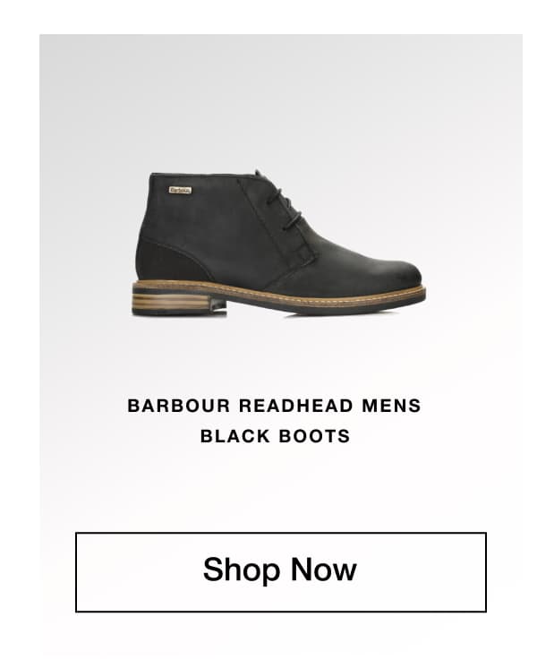Select the black boot product image
Screen dimensions: 537x668
click(x=279, y=243)
